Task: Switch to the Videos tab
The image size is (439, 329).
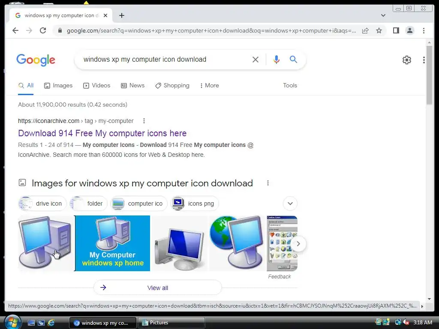Action: (x=96, y=86)
